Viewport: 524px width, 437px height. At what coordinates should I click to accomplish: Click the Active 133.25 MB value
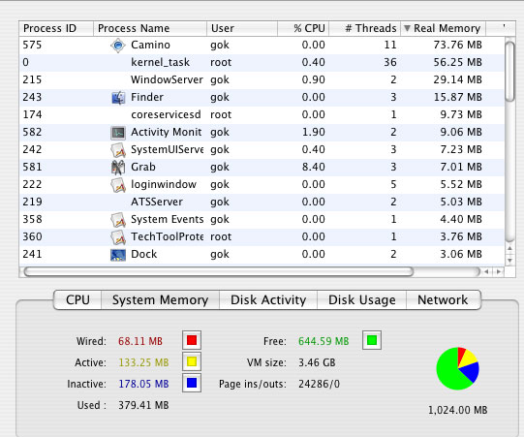tap(143, 362)
